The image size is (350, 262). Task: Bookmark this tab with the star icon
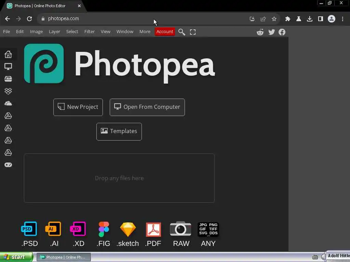[274, 19]
